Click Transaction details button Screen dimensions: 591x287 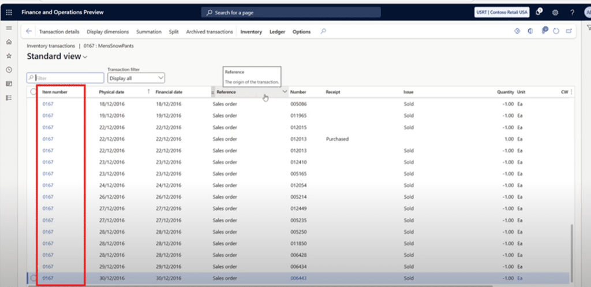click(x=59, y=32)
